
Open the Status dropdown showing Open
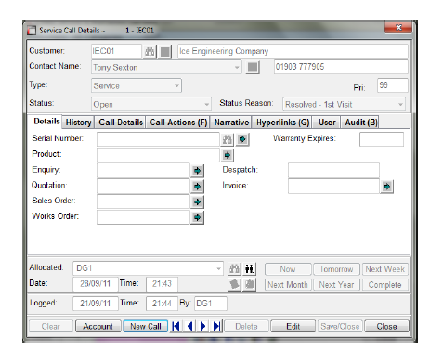point(206,105)
